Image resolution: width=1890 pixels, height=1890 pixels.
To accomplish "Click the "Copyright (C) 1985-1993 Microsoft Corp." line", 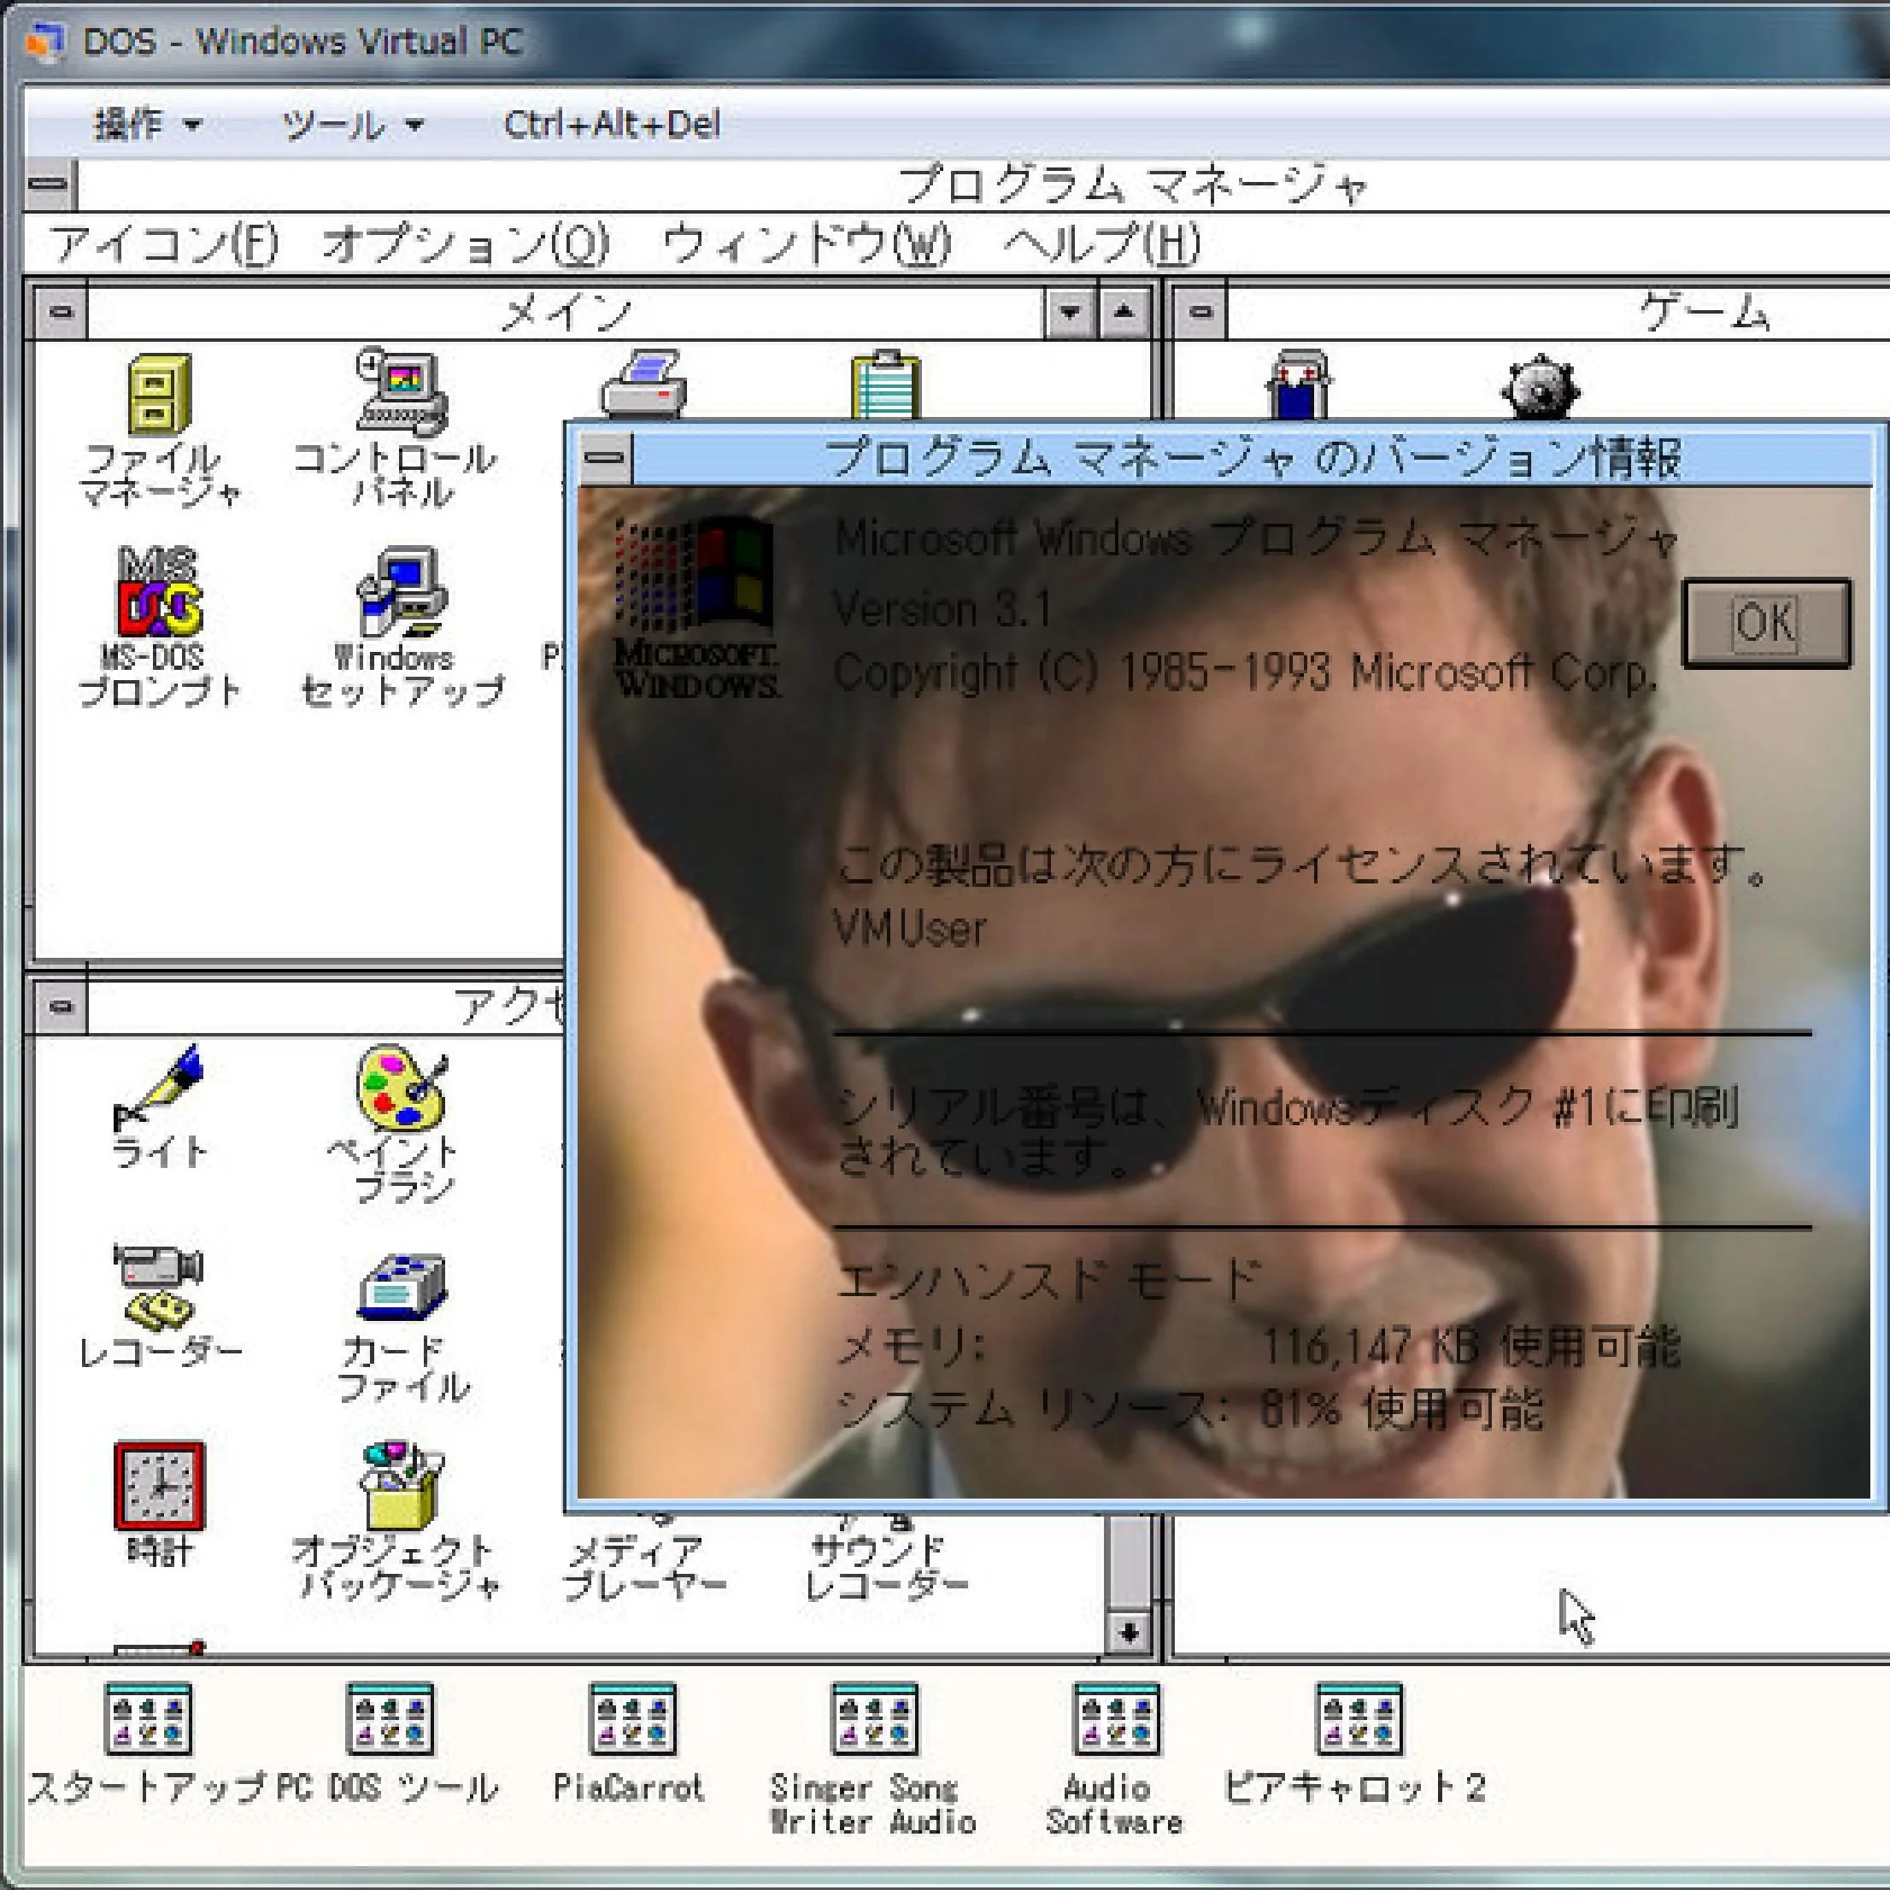I will [x=1245, y=673].
